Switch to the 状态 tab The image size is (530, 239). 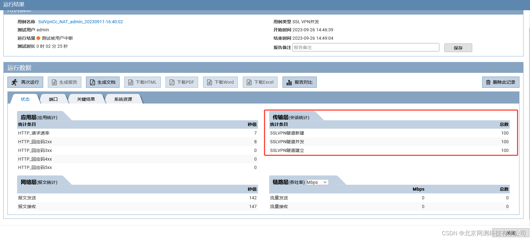[25, 99]
